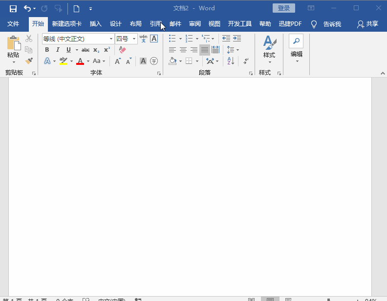Switch to the 布局 tab
Viewport: 387px width, 301px height.
pos(135,24)
